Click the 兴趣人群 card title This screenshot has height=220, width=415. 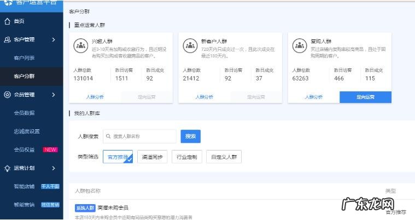coord(102,42)
